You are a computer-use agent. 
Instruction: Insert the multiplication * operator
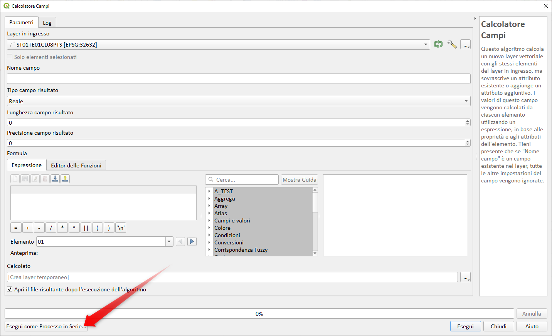[62, 228]
